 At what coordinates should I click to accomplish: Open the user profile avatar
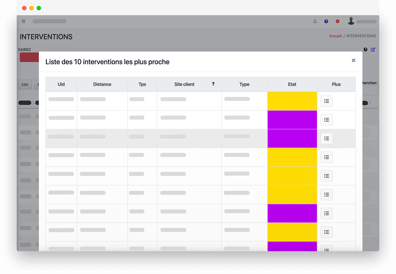point(351,21)
